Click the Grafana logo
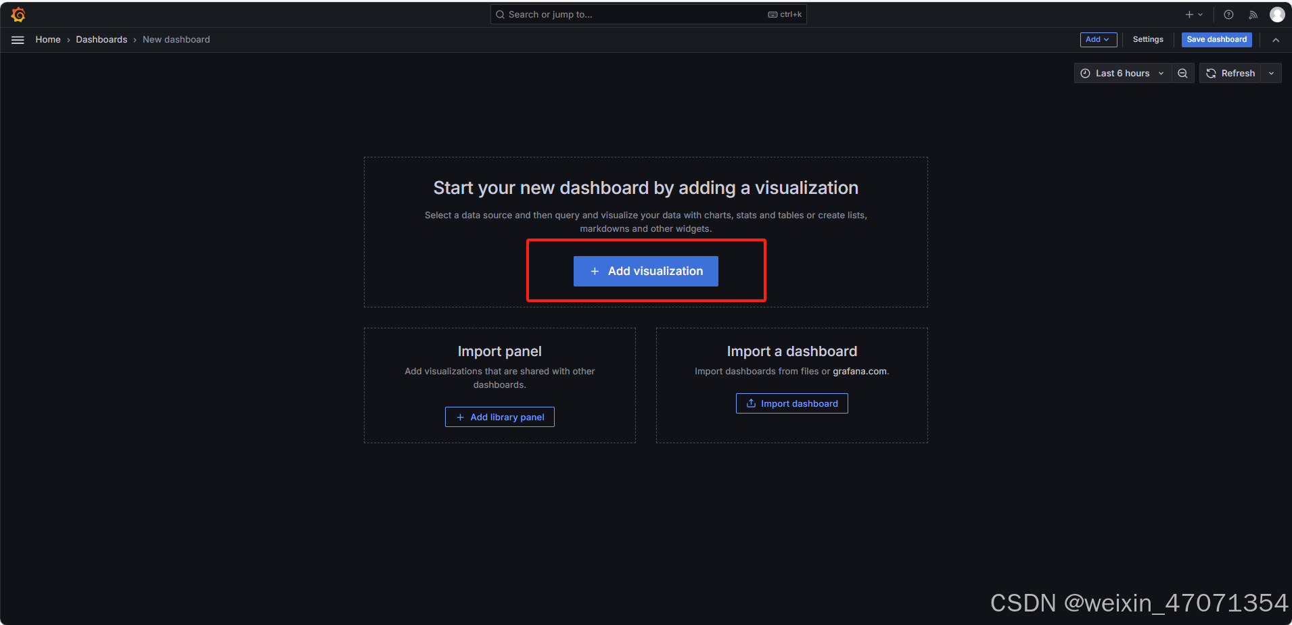This screenshot has width=1292, height=625. tap(18, 14)
